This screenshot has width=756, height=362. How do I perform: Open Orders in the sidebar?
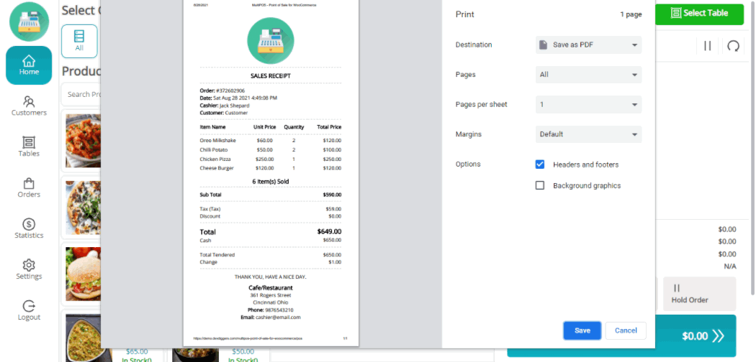tap(29, 188)
